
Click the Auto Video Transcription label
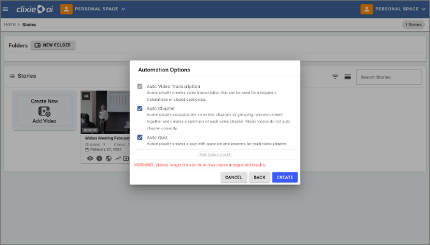(174, 86)
